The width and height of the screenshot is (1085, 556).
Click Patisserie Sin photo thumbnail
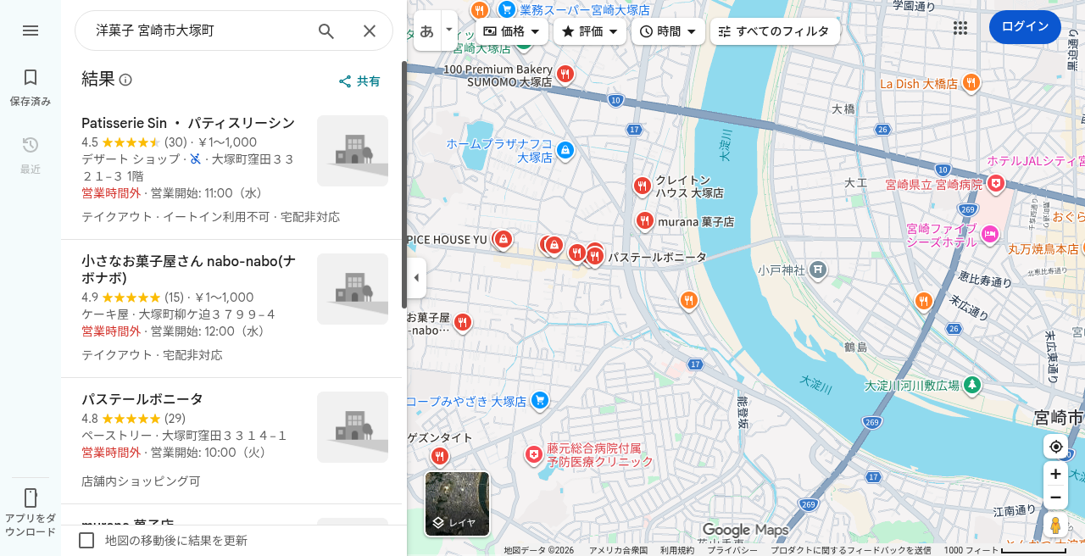(353, 151)
